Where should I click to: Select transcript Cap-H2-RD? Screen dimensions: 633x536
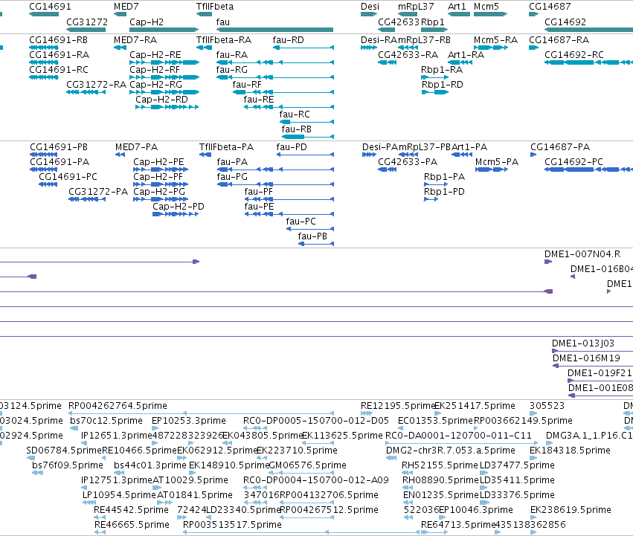click(167, 107)
